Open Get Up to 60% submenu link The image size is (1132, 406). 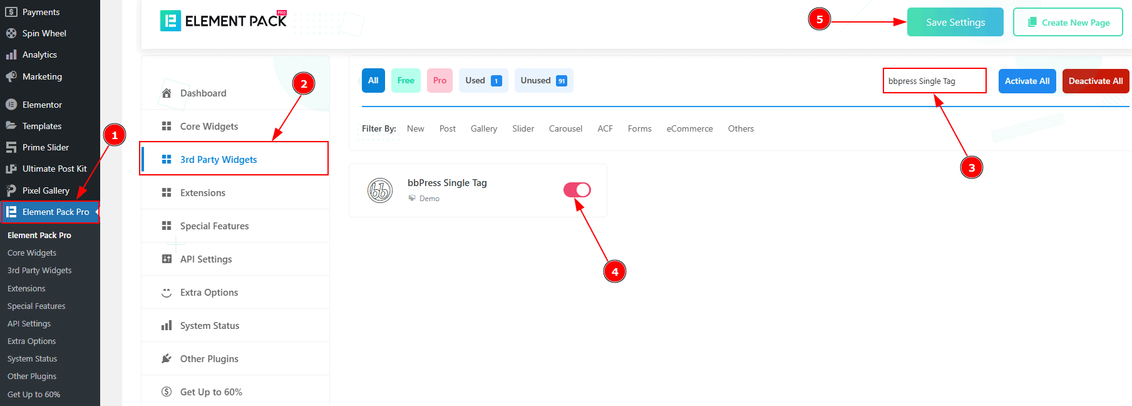(34, 395)
